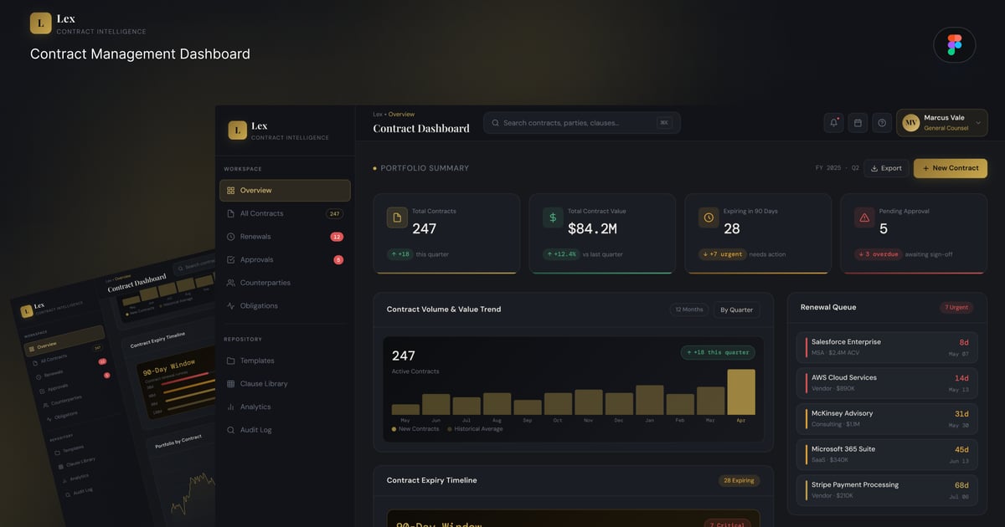Screen dimensions: 1005x527
Task: Open Counterparties in the sidebar
Action: [285, 283]
